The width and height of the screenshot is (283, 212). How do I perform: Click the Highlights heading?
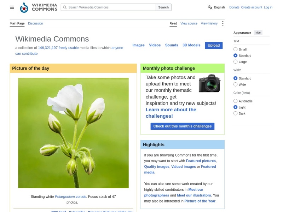[154, 145]
